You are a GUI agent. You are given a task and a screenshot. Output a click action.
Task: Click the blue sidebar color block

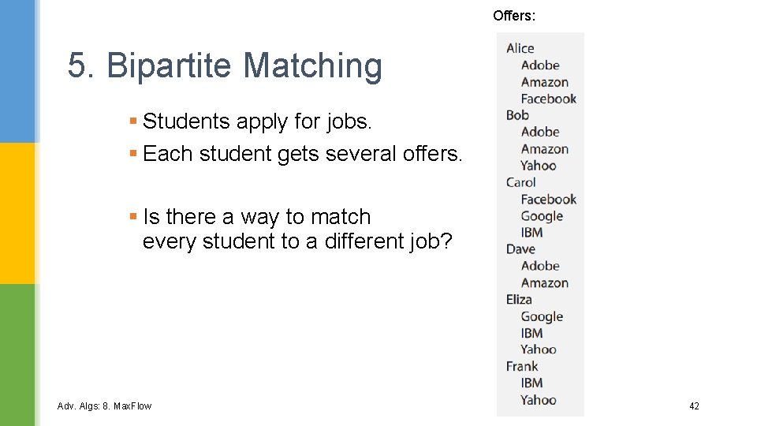click(x=18, y=71)
